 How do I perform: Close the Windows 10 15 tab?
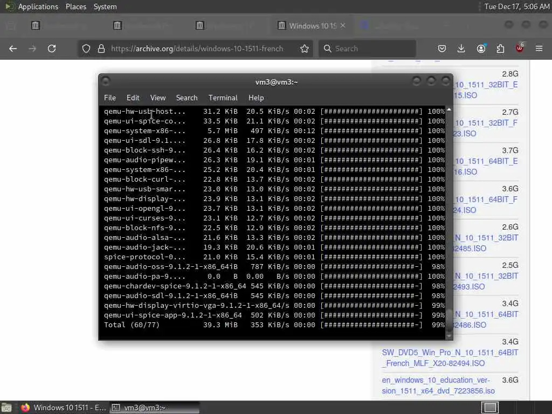tap(343, 25)
